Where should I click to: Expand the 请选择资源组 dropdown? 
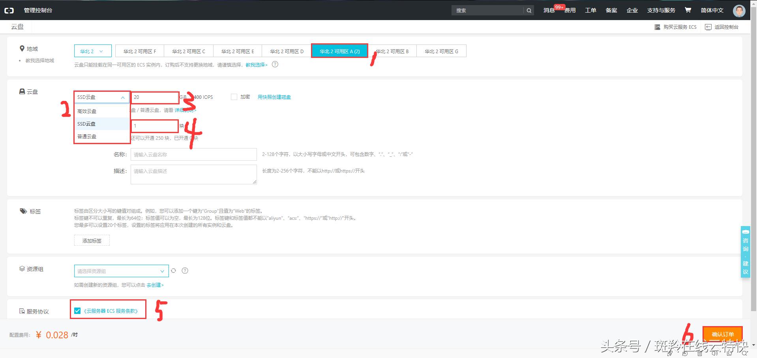pos(121,271)
